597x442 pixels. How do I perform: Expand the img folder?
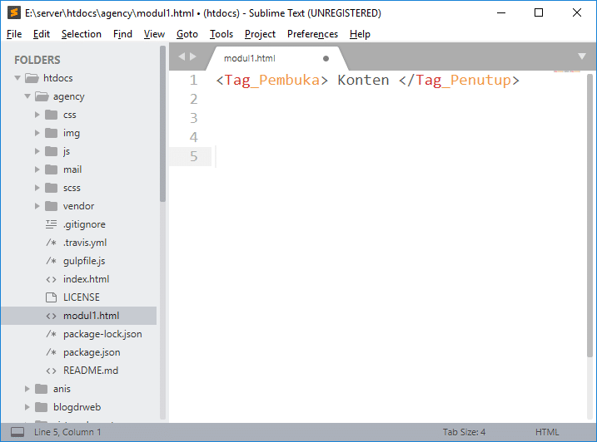coord(37,133)
